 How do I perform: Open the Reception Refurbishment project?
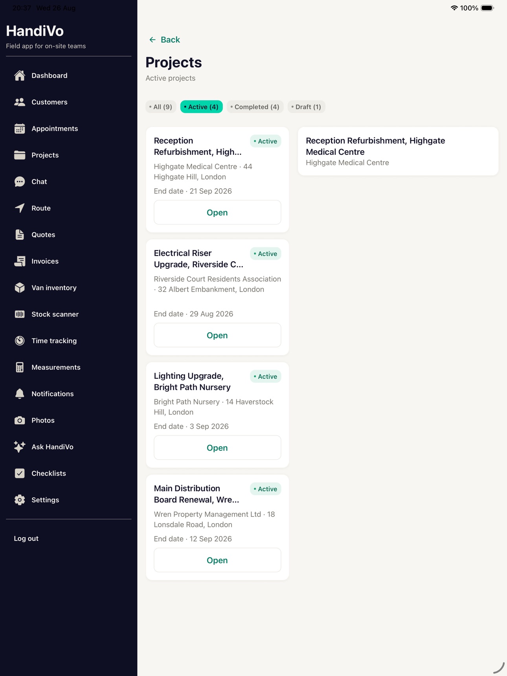point(217,213)
